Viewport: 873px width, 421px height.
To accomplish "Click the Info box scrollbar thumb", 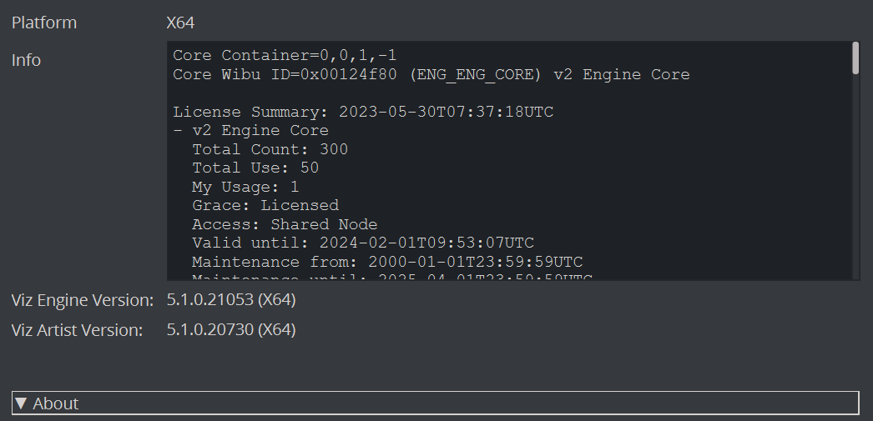I will (x=855, y=58).
